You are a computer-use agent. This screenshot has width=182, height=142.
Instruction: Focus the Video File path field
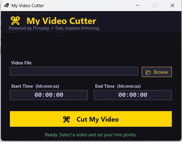[x=74, y=71]
